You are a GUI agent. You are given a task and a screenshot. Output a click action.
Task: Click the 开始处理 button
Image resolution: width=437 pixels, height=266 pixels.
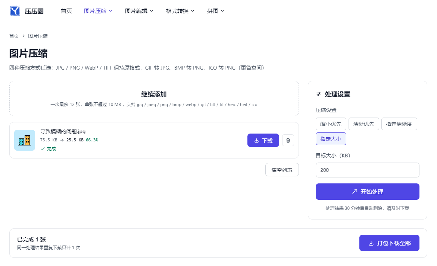367,192
